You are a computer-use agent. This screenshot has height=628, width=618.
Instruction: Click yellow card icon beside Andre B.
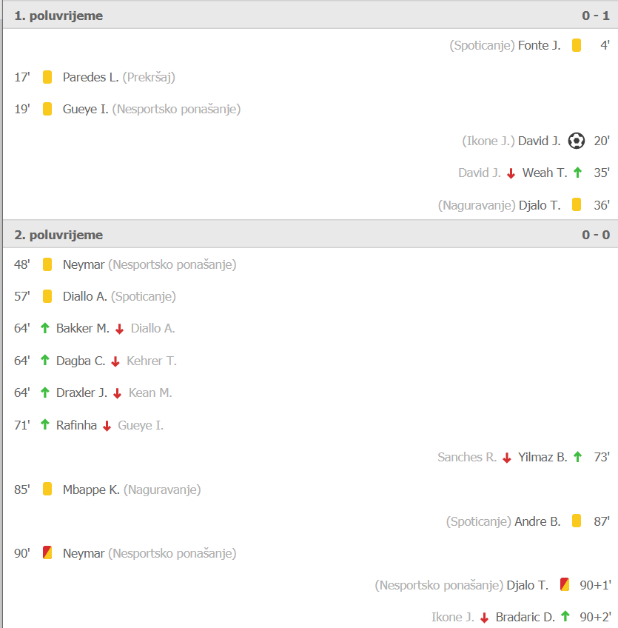click(x=577, y=521)
